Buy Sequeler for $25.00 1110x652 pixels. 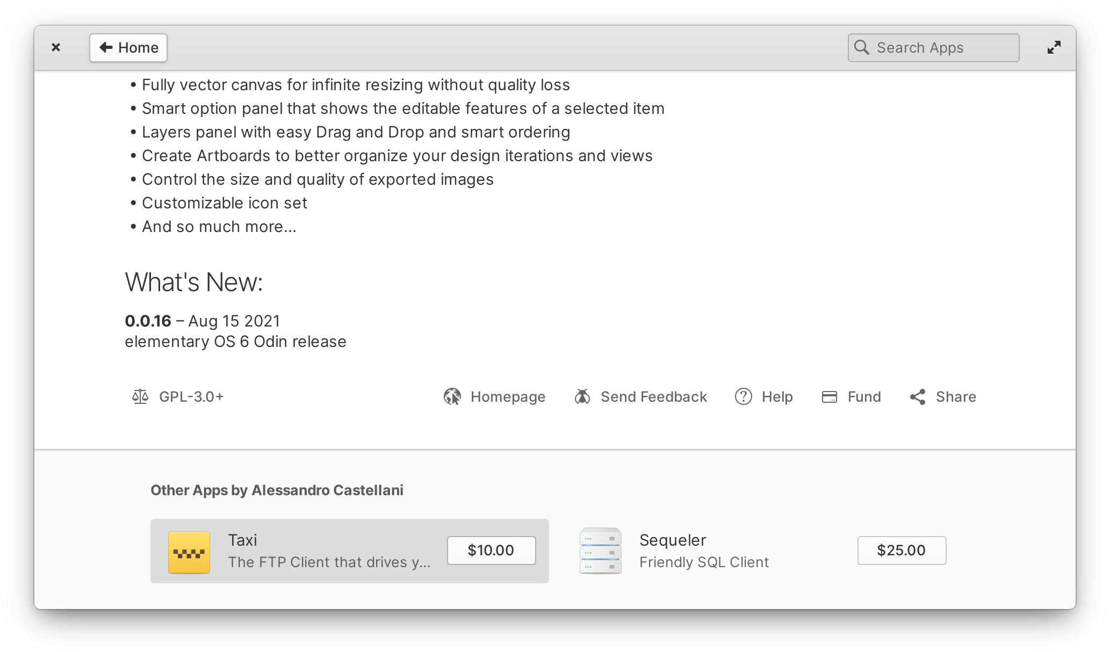[902, 550]
